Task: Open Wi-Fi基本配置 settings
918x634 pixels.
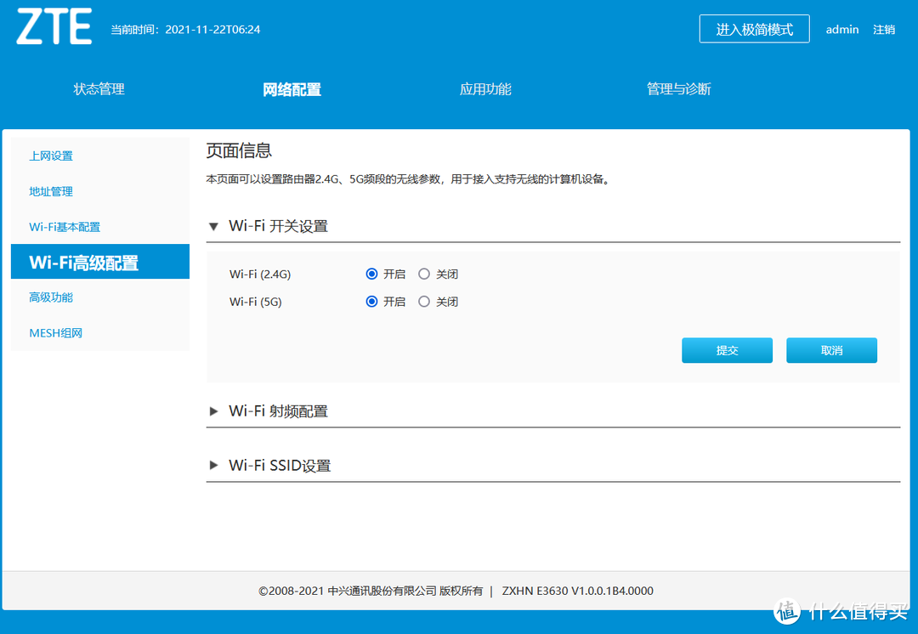Action: [x=65, y=227]
